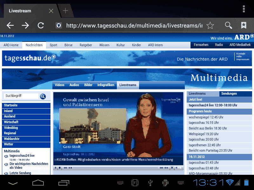Open the Kinder menu item
Screen dimensions: 254x190
coord(137,45)
